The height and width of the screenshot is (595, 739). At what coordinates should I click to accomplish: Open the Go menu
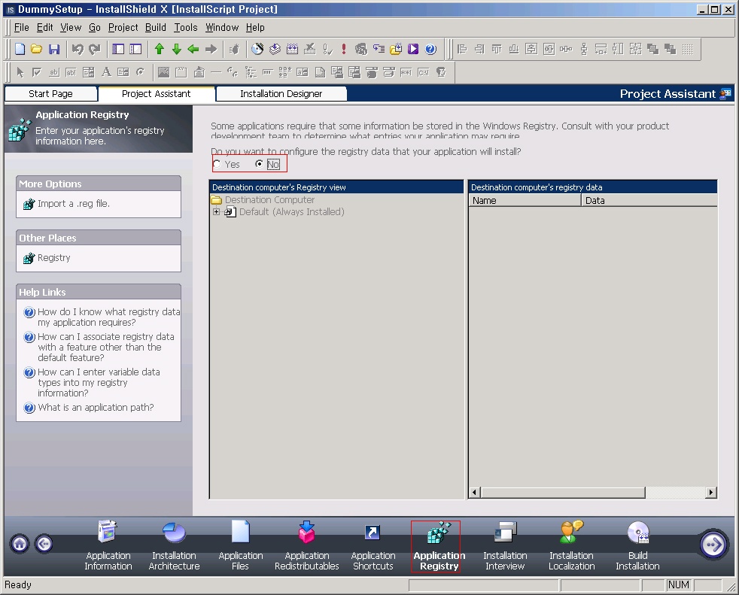[x=95, y=27]
